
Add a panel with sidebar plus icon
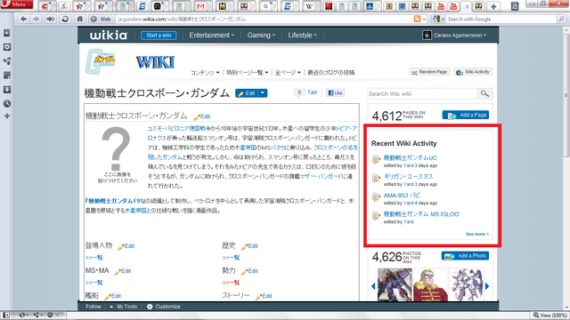coord(6,116)
